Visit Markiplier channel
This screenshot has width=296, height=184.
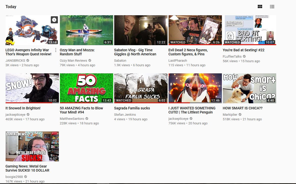tap(230, 114)
